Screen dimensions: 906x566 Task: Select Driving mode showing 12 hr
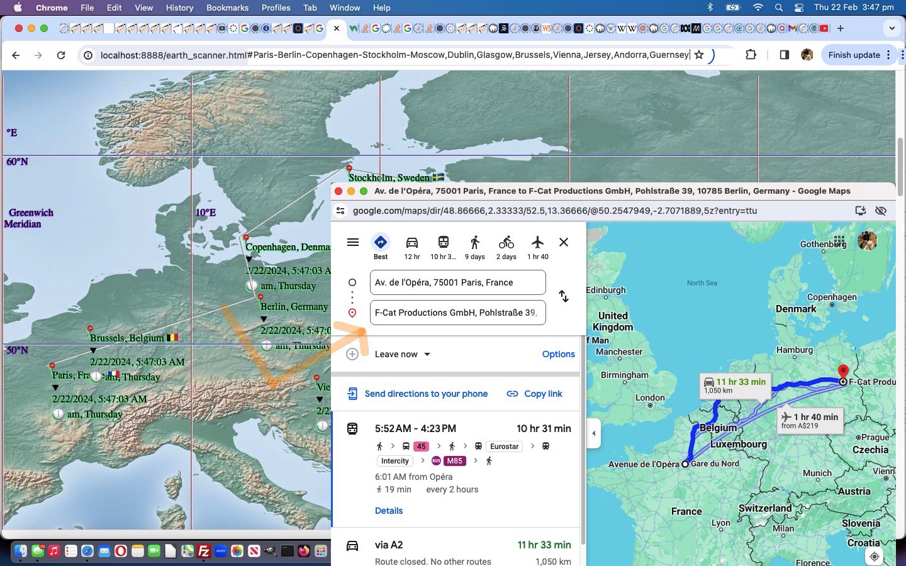pyautogui.click(x=412, y=247)
